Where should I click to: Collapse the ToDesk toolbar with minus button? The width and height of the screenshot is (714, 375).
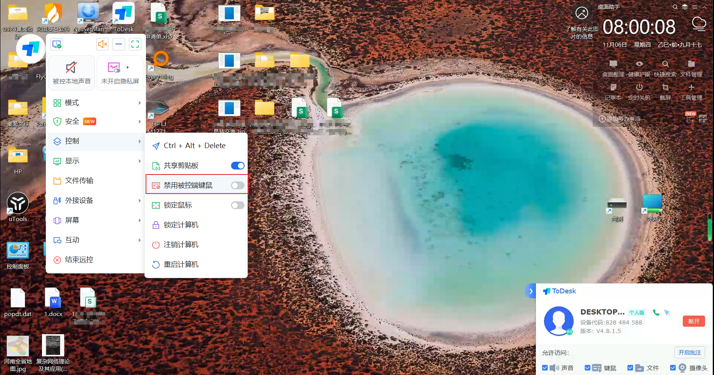coord(119,44)
